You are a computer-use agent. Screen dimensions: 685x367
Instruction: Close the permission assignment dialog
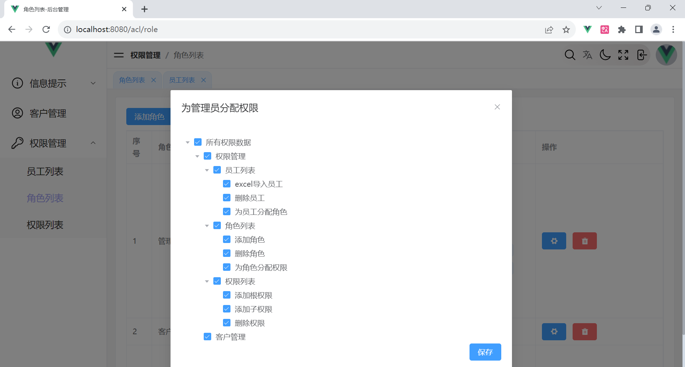(x=497, y=107)
